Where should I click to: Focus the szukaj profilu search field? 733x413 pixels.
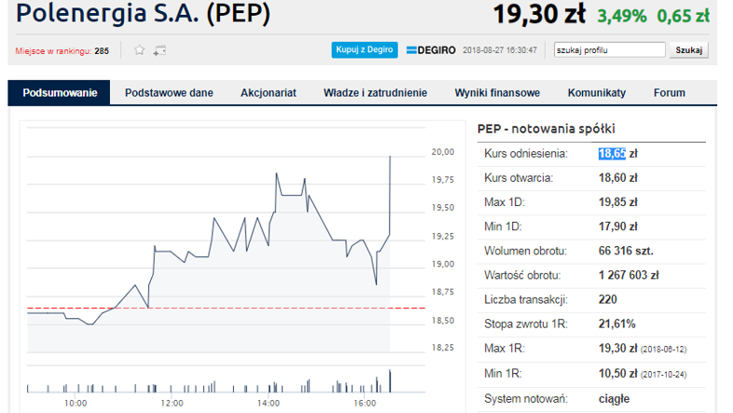610,50
